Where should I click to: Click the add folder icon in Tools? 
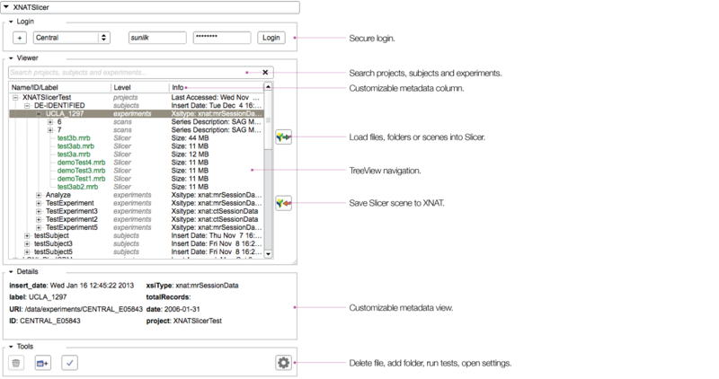[x=42, y=362]
